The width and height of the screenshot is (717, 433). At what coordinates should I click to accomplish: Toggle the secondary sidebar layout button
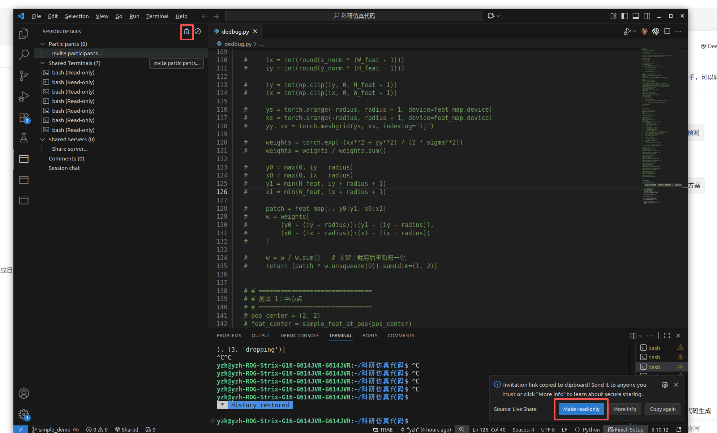(x=647, y=16)
